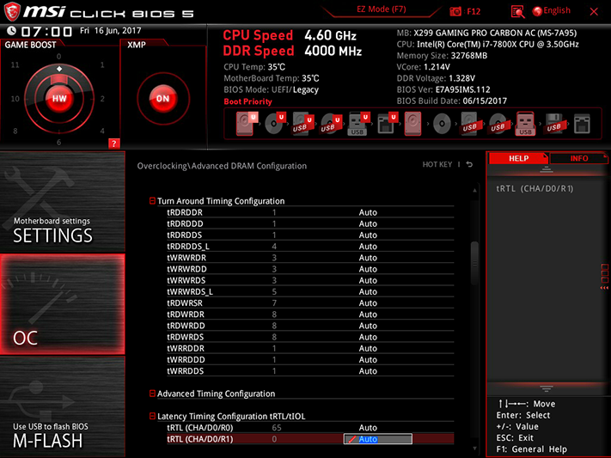The width and height of the screenshot is (611, 458).
Task: Select the tRDWRDR row
Action: pos(310,314)
